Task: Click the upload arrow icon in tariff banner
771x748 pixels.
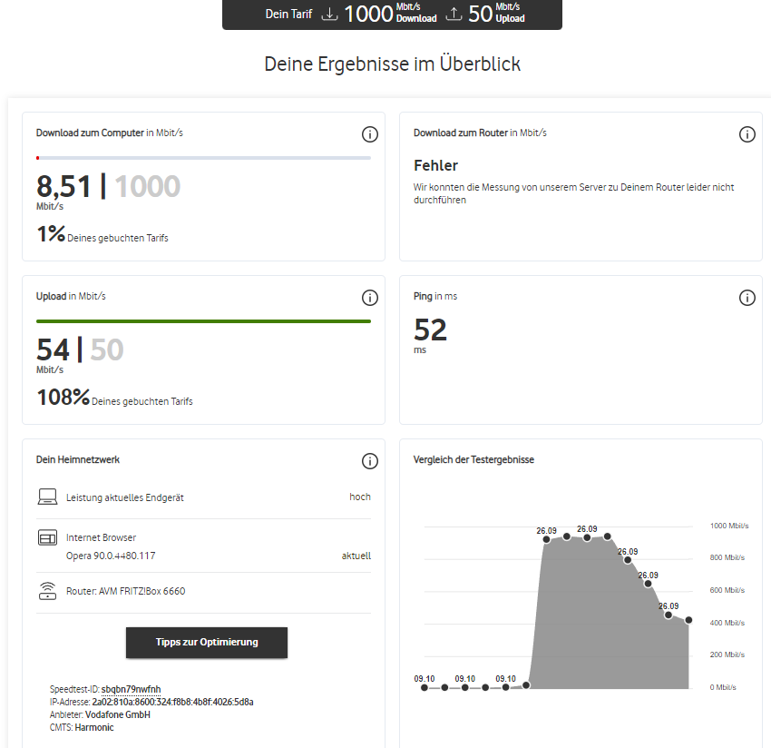Action: [x=454, y=15]
